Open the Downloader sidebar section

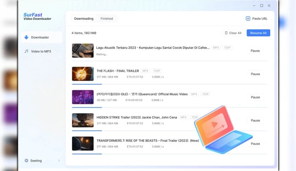coord(42,37)
